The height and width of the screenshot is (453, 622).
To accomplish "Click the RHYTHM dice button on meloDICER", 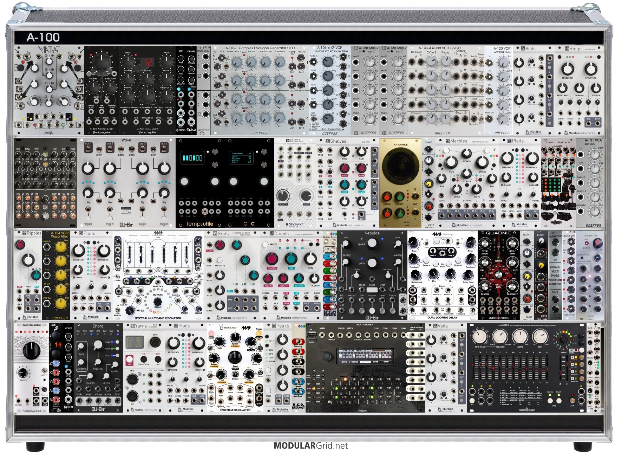I will (550, 400).
